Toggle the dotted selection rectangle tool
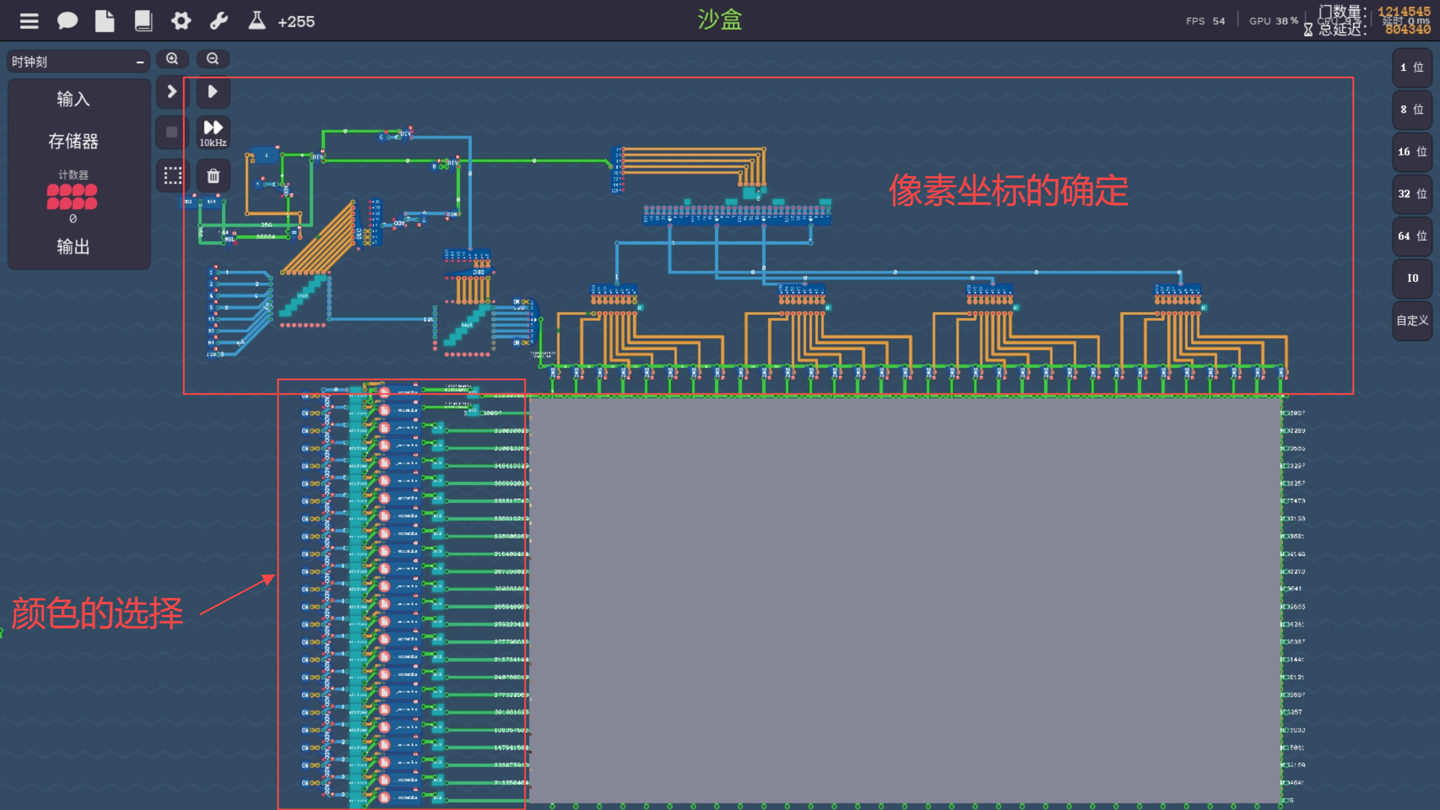This screenshot has width=1440, height=810. coord(172,176)
